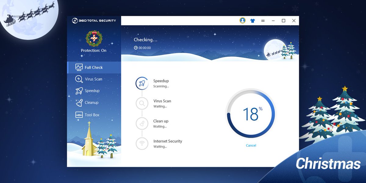Click the 360 Total Security logo
366x183 pixels.
tap(94, 21)
